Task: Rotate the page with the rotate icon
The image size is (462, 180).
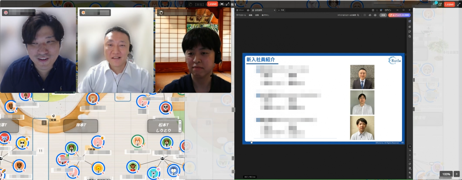Action: [x=410, y=164]
